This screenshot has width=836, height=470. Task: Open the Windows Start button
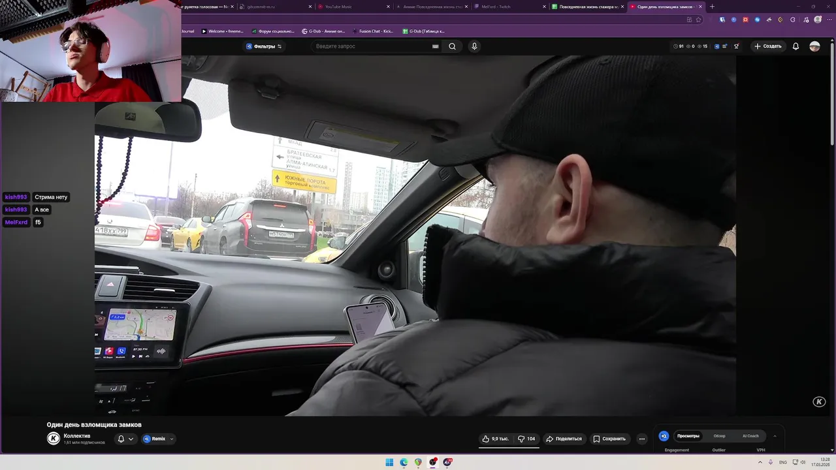pyautogui.click(x=389, y=462)
